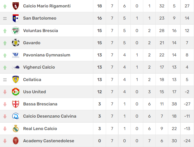Click the red down arrow beside Bassa Bresciana
194x147 pixels.
pyautogui.click(x=5, y=104)
